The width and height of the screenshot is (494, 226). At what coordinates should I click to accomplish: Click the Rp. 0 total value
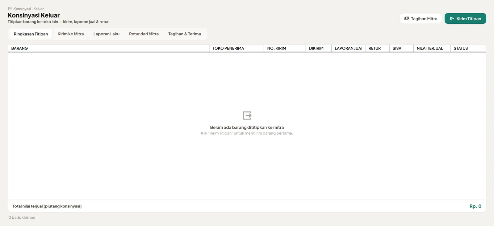[x=475, y=206]
